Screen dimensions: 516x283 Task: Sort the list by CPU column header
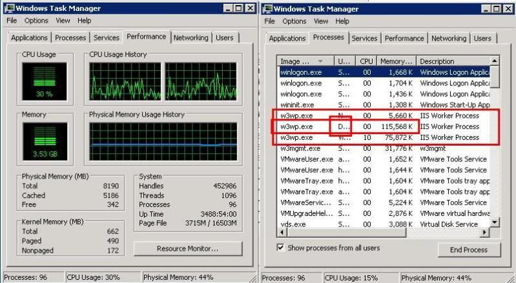click(x=366, y=61)
